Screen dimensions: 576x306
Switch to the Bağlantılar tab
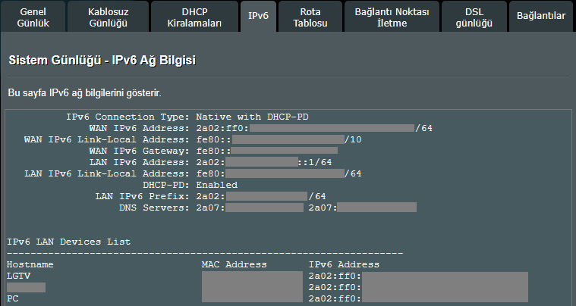(x=541, y=16)
